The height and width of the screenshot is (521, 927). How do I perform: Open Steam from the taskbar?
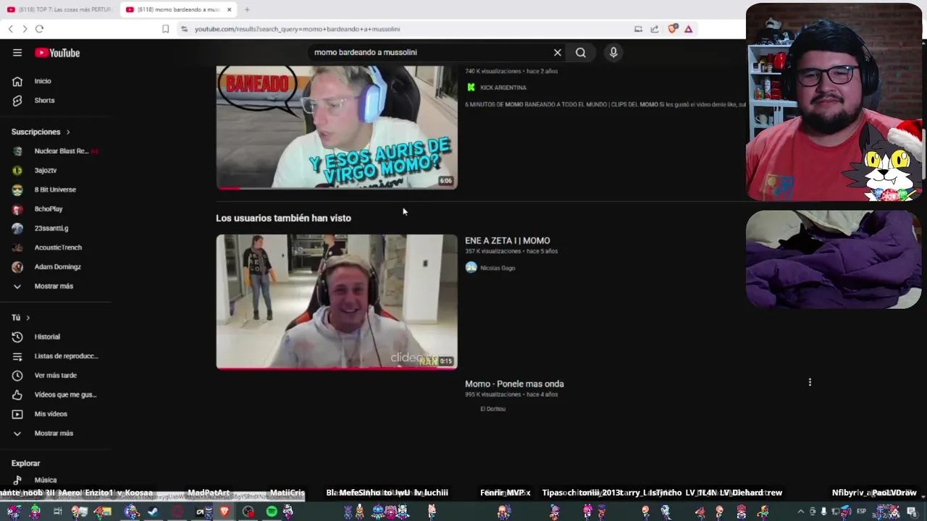click(153, 512)
